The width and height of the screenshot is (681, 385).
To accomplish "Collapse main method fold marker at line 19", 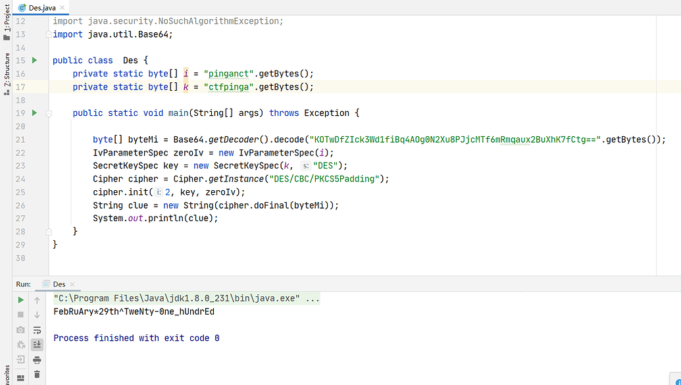I will tap(49, 113).
